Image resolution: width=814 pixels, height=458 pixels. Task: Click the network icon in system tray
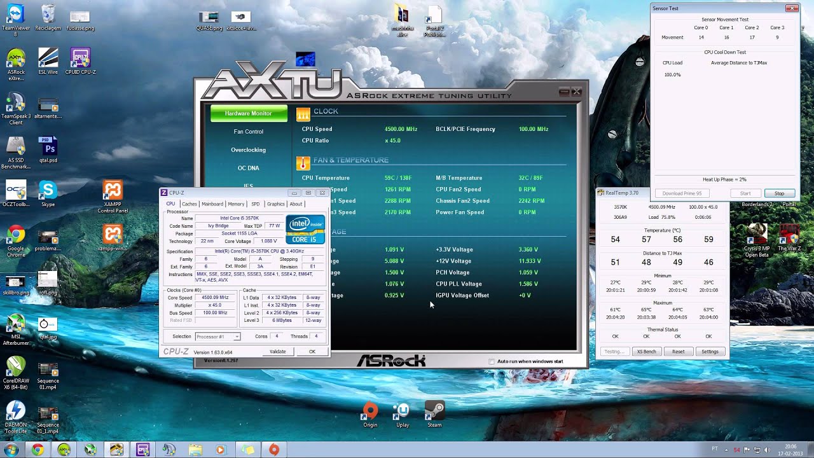point(757,450)
